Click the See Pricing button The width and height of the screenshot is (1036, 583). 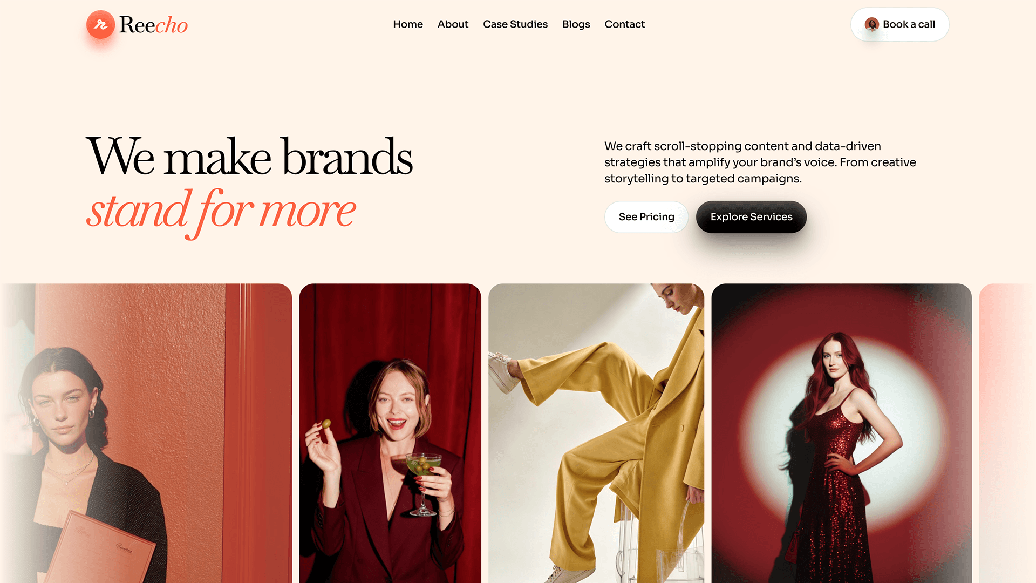(646, 217)
